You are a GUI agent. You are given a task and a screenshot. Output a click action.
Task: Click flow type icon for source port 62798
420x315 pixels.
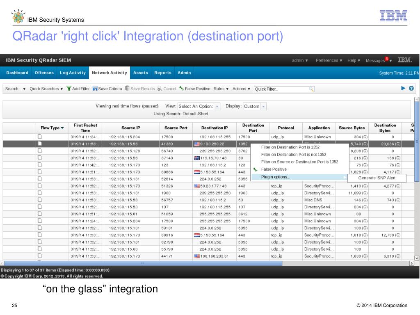tap(40, 242)
